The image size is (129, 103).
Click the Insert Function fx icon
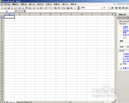pyautogui.click(x=25, y=11)
